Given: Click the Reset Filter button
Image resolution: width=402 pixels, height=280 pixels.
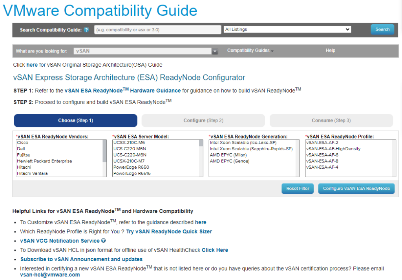Looking at the screenshot, I should (x=298, y=189).
